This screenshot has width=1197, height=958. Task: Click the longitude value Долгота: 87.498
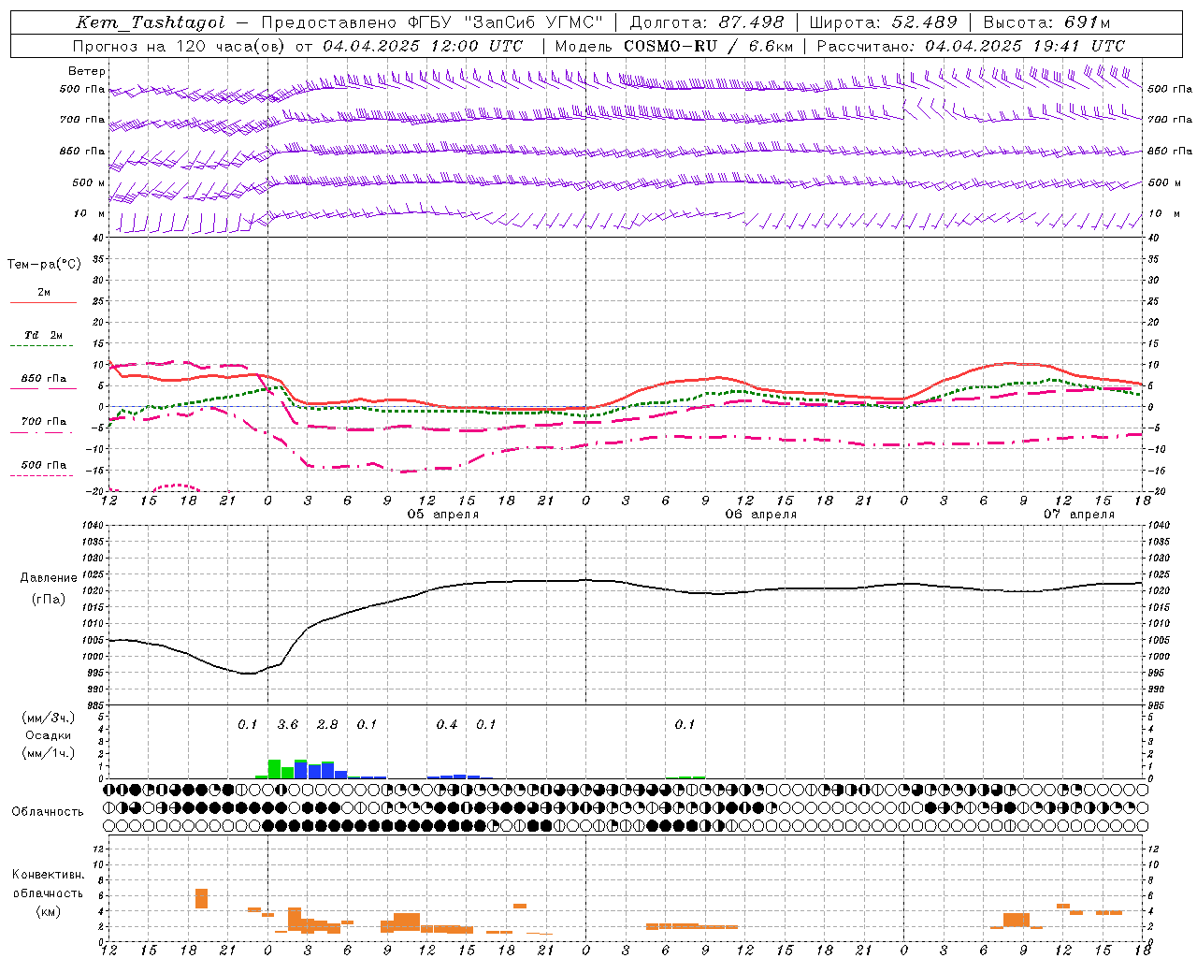pos(707,22)
